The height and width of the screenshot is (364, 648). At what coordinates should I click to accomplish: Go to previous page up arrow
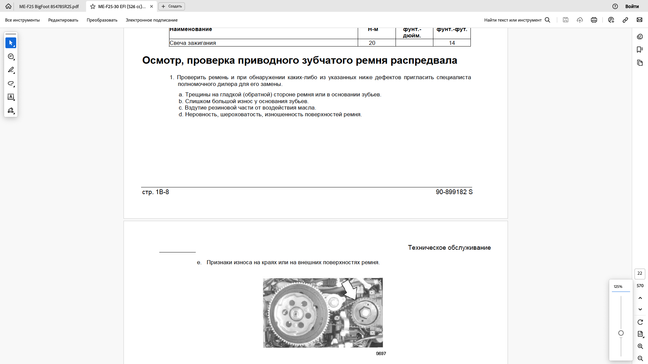click(640, 298)
